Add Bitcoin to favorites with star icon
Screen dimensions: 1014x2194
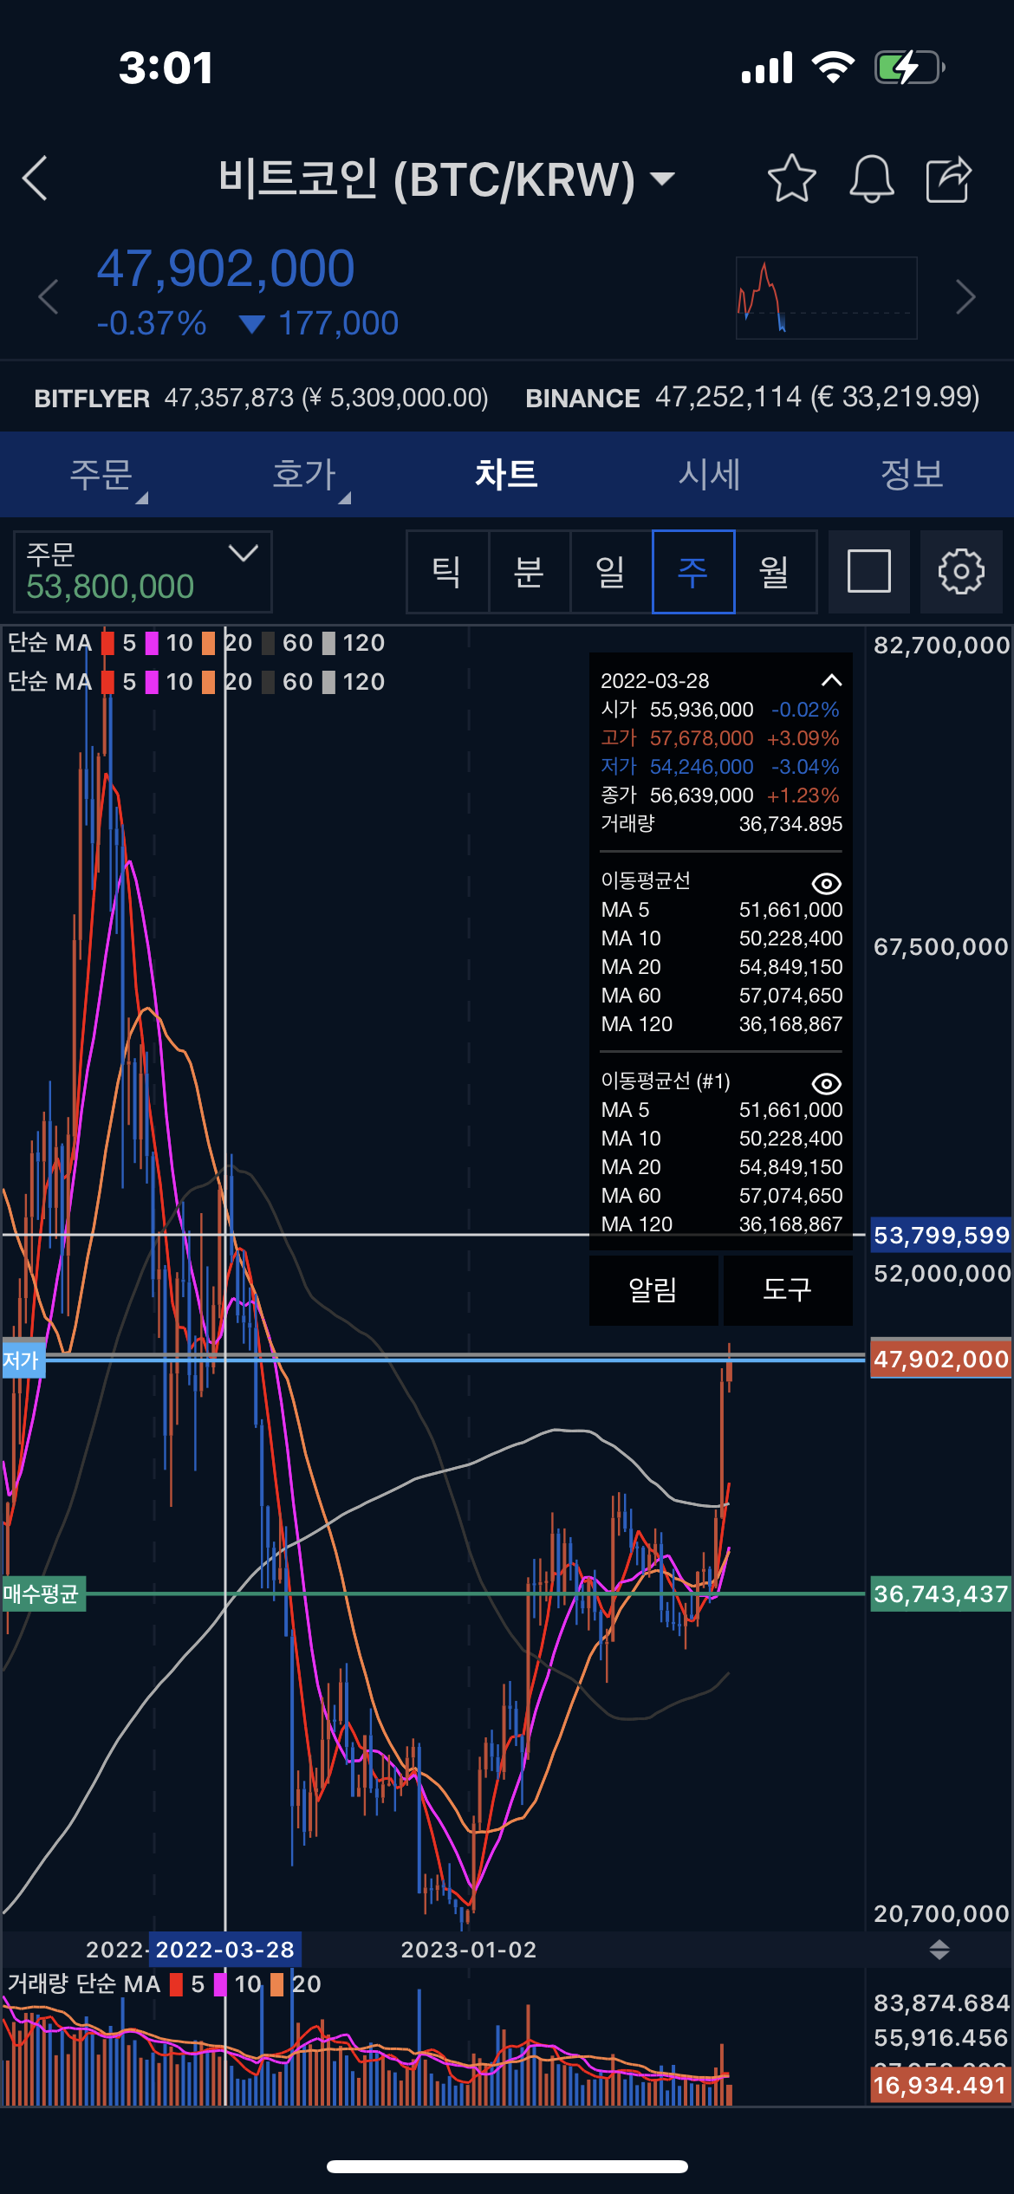pos(791,179)
